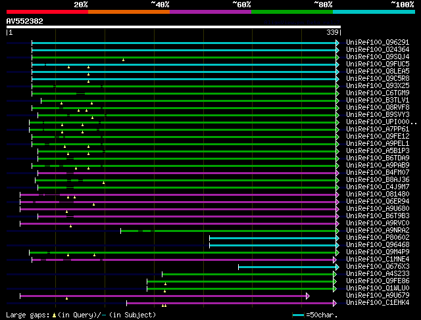
Task: Click the cyan =50char scale bar
Action: [298, 315]
